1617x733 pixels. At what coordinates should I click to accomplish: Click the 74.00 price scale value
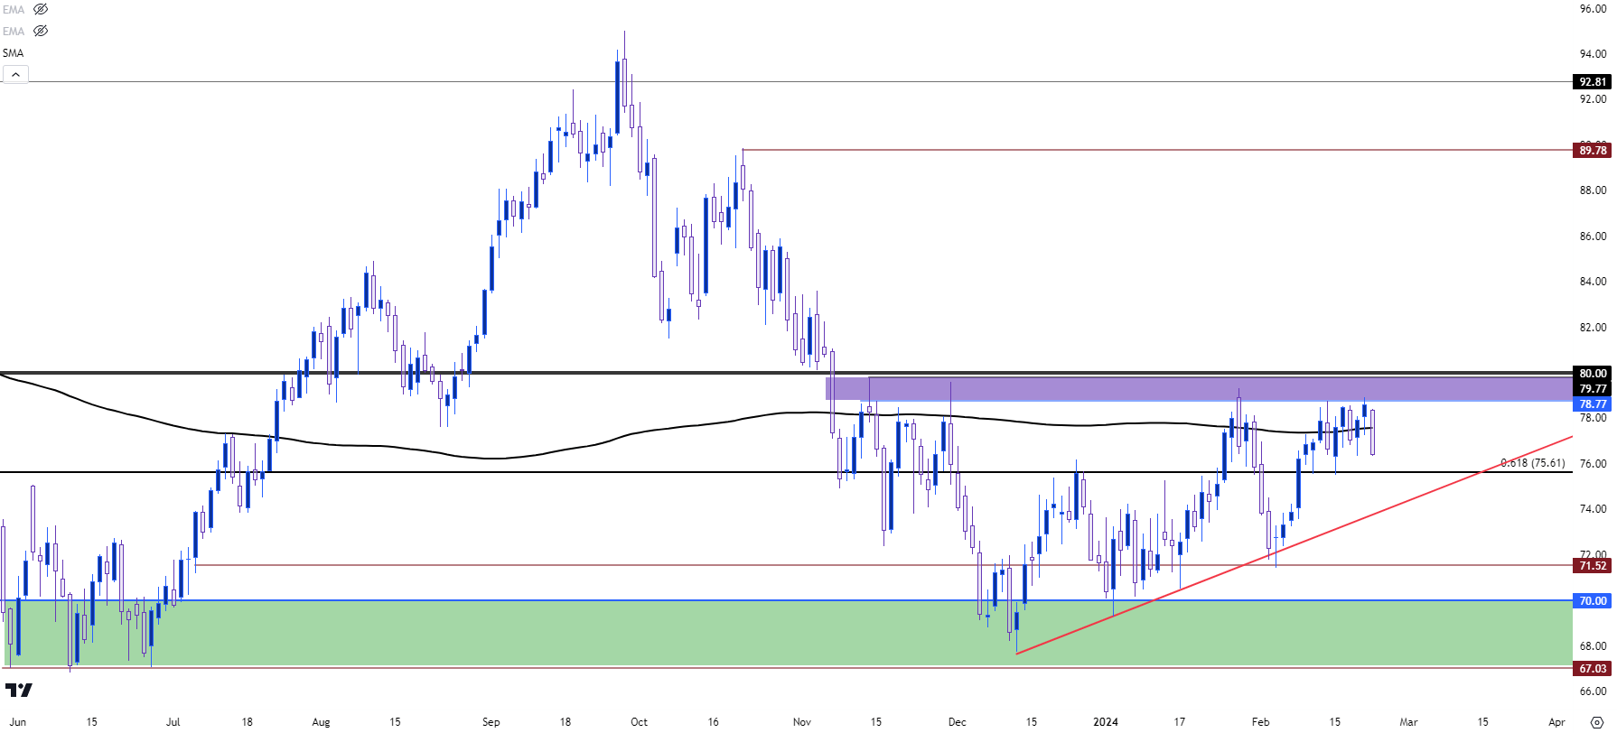coord(1593,509)
